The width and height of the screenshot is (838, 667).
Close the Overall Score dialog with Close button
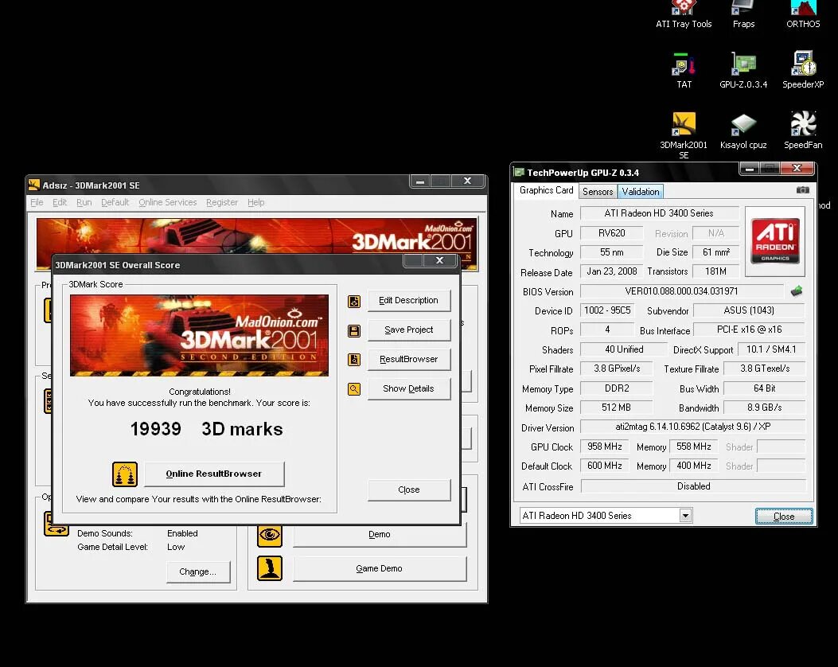409,490
